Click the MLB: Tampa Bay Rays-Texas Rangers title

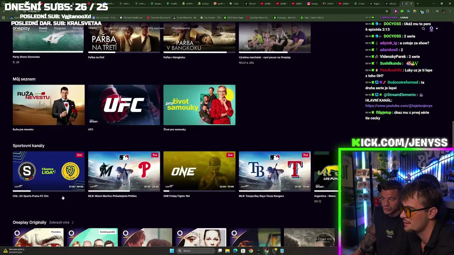click(x=261, y=196)
